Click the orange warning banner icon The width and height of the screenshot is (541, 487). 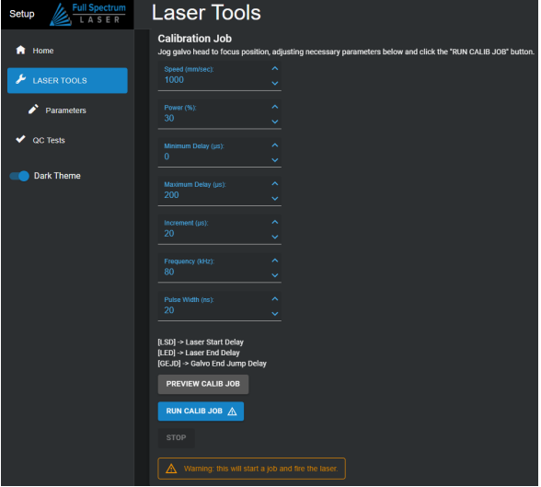pos(172,470)
